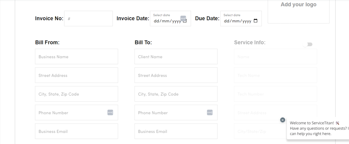The height and width of the screenshot is (144, 349).
Task: Click the Invoice Date label
Action: click(133, 18)
